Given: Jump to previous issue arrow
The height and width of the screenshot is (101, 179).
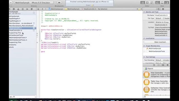Looking at the screenshot, I should pyautogui.click(x=137, y=9).
